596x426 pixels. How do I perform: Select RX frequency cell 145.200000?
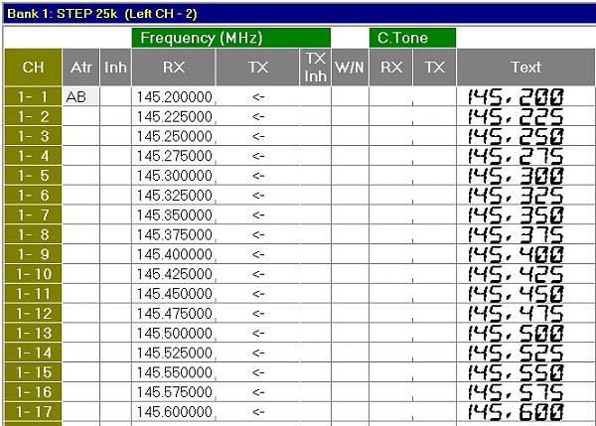[173, 96]
